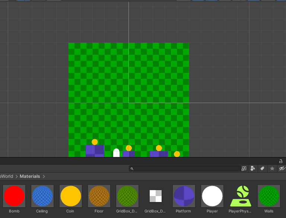
Task: Select the white Player material
Action: 212,196
